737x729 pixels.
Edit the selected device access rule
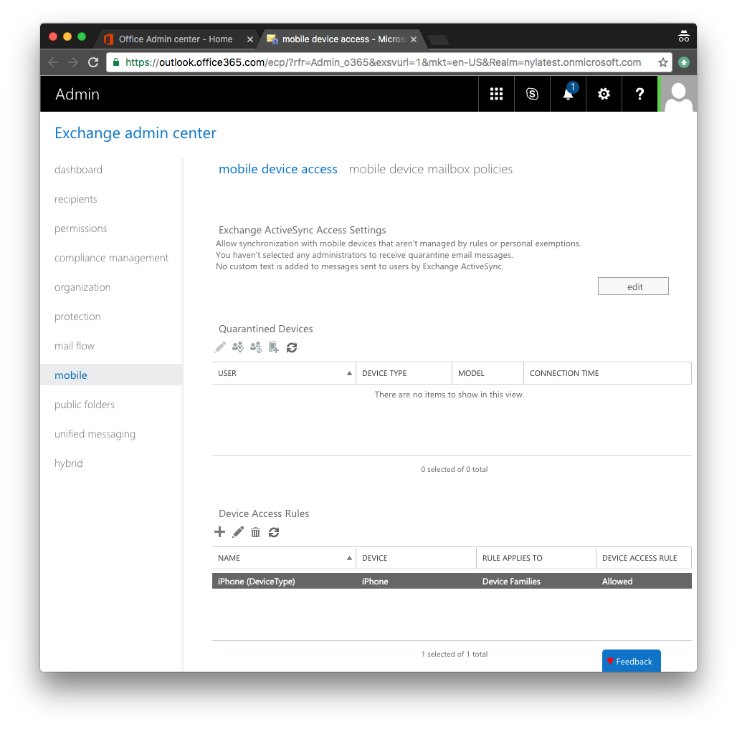237,532
